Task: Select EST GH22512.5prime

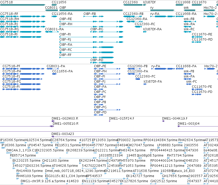Action: coord(153,184)
